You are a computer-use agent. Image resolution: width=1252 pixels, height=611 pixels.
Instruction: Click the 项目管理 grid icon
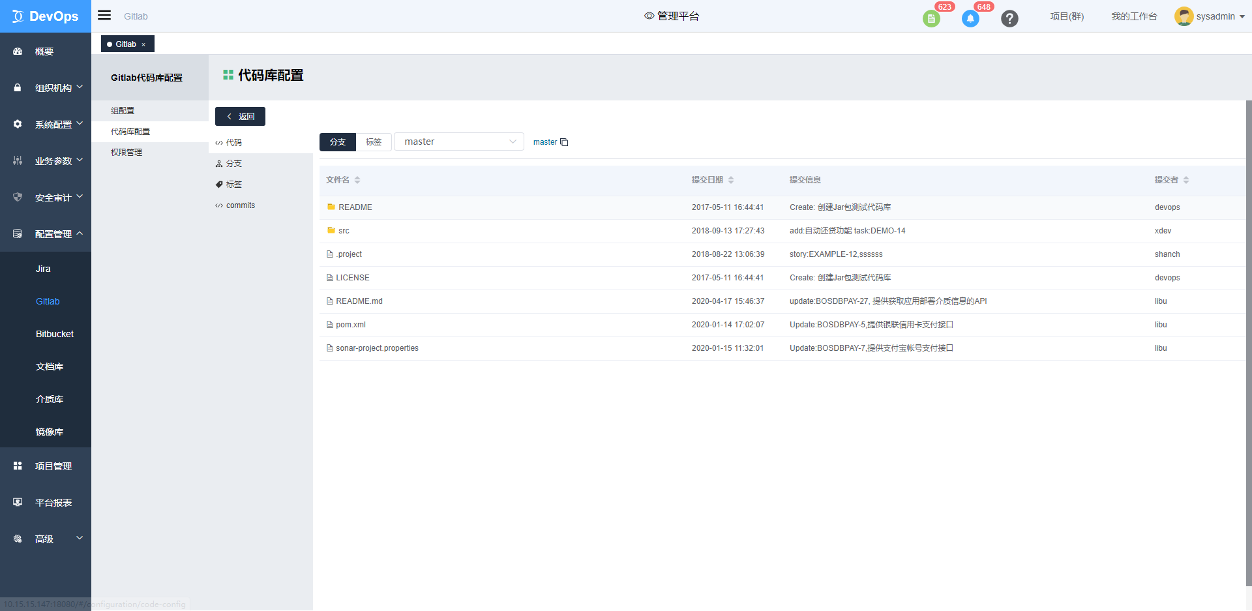pyautogui.click(x=18, y=466)
